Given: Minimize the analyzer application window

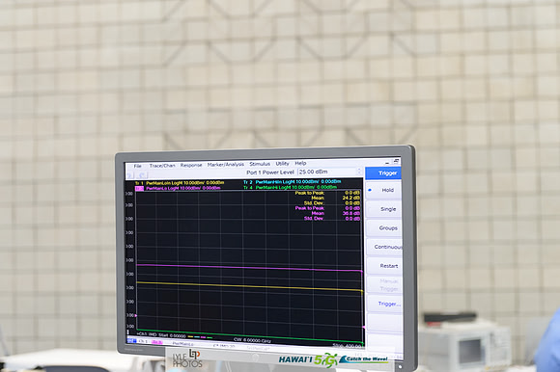Looking at the screenshot, I should coord(387,163).
